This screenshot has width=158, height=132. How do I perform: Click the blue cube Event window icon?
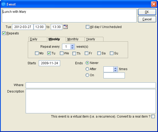3,4
